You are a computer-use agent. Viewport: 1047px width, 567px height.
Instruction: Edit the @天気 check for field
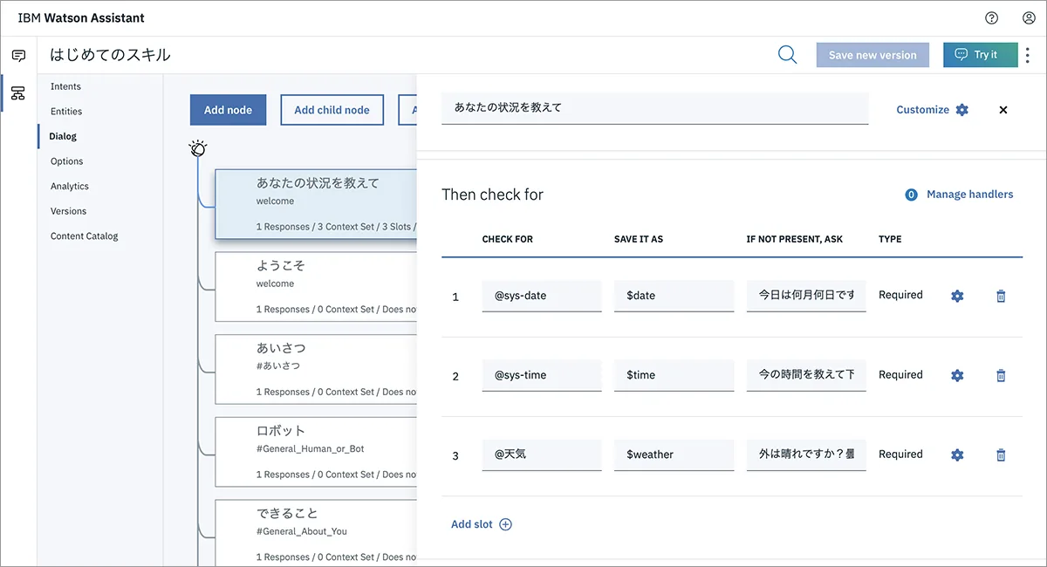pyautogui.click(x=542, y=454)
